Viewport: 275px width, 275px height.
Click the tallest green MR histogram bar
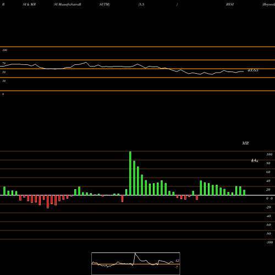(130, 173)
